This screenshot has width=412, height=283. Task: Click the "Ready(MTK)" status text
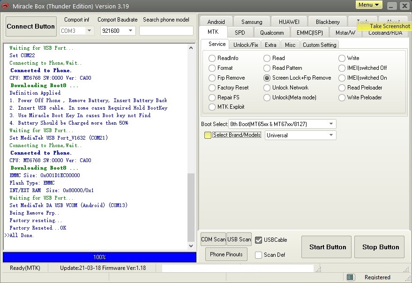(x=25, y=268)
